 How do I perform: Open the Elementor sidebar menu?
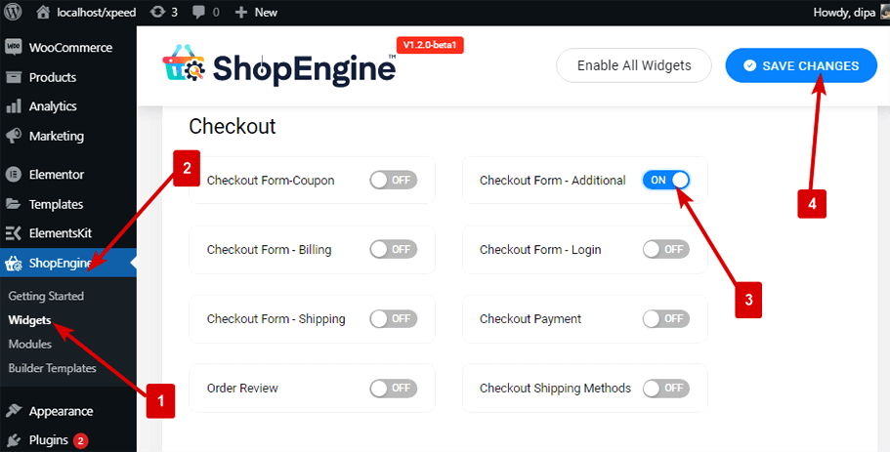pyautogui.click(x=56, y=175)
